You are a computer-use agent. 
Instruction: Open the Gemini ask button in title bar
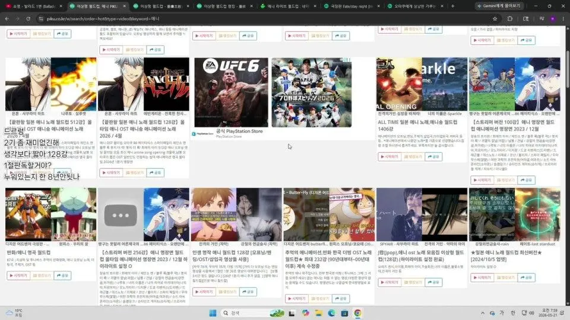click(x=499, y=6)
